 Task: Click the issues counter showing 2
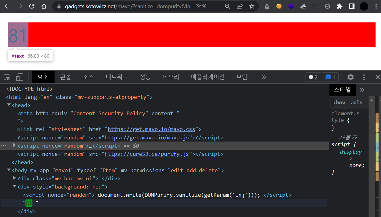(313, 77)
